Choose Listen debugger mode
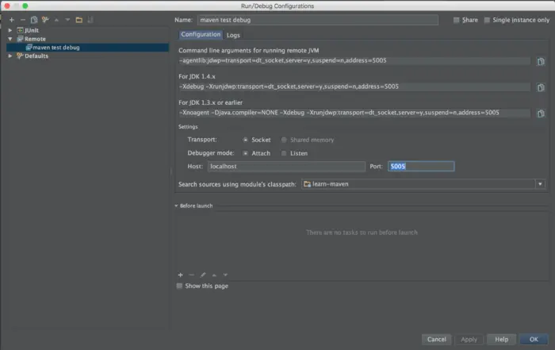Image resolution: width=555 pixels, height=350 pixels. [x=284, y=153]
